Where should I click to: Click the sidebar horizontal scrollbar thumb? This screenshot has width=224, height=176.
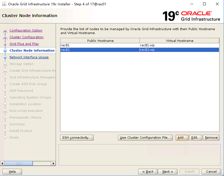coord(18,163)
